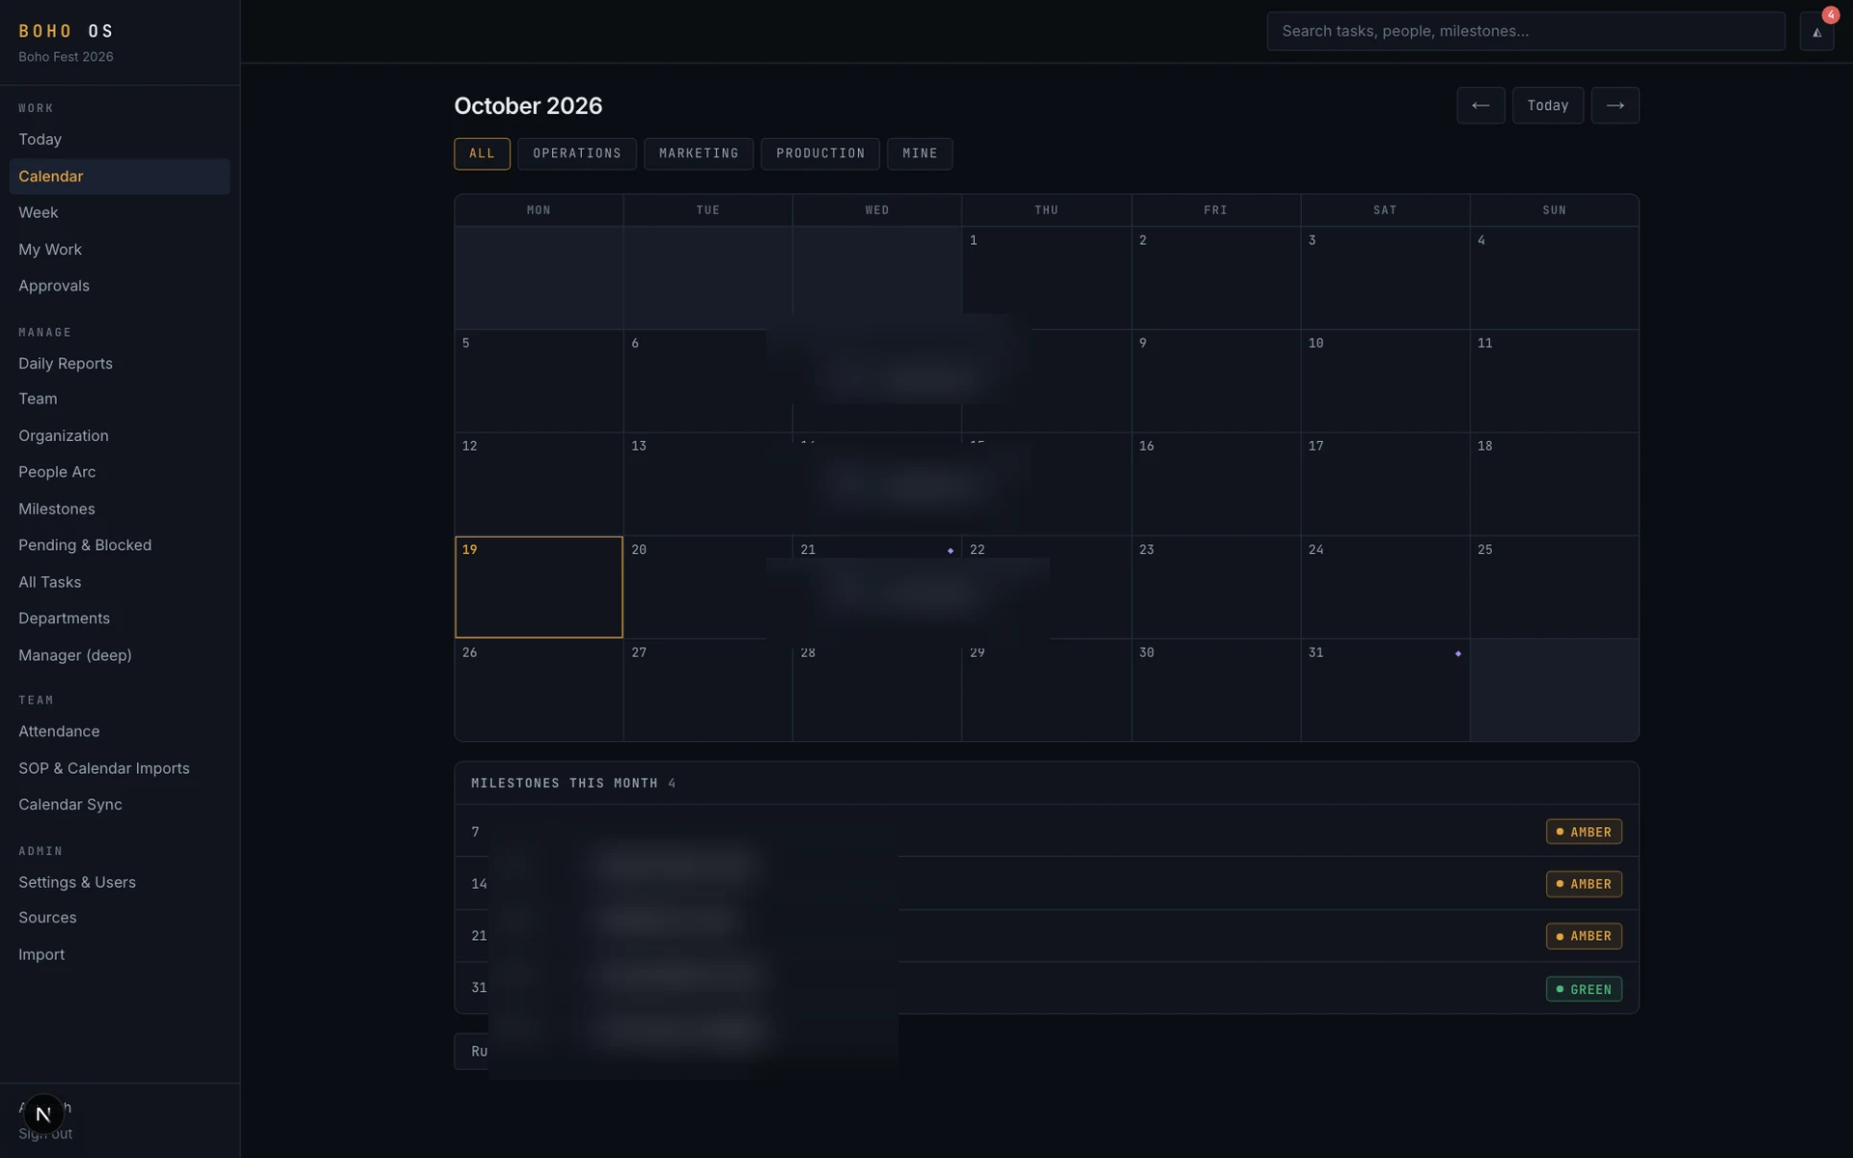Click AMBER status on milestone 21

(1584, 936)
